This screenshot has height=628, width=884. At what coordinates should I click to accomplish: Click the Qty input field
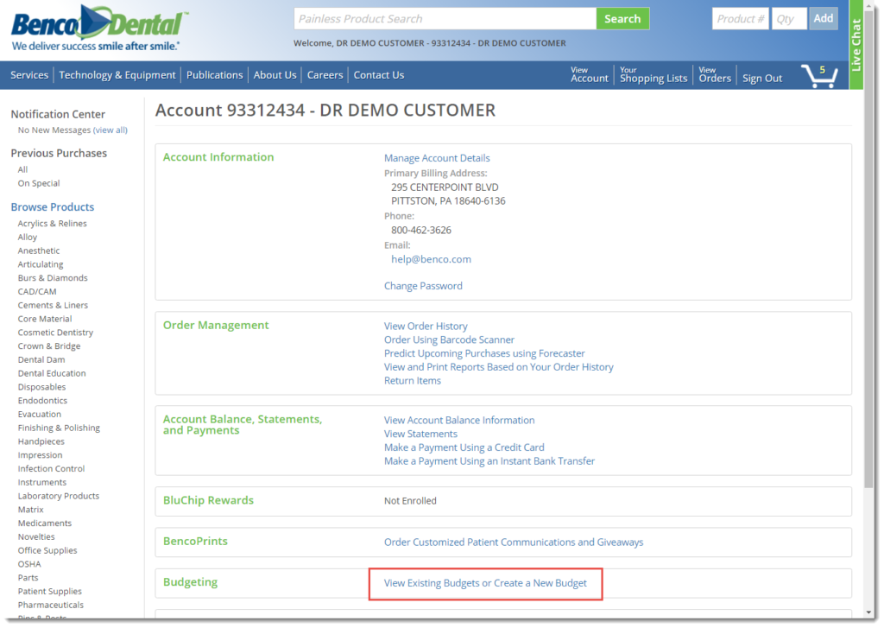788,19
